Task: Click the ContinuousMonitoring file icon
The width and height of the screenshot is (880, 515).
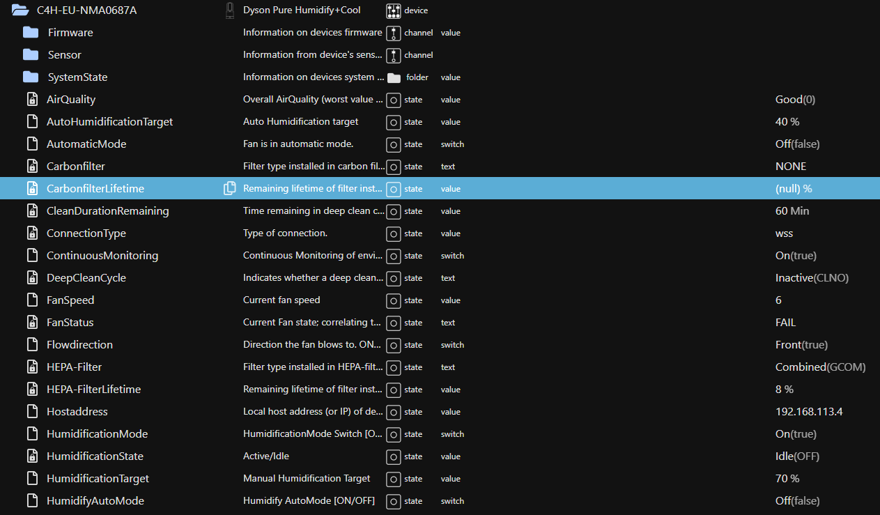Action: click(32, 256)
